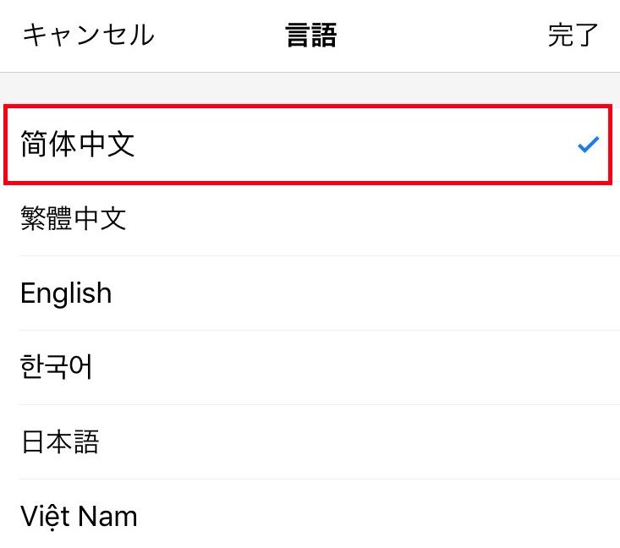The height and width of the screenshot is (548, 620).
Task: Click the word English in the list
Action: point(66,293)
